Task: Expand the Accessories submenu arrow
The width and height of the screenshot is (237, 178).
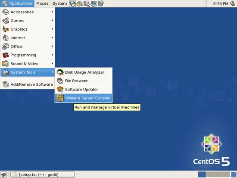Action: 52,12
